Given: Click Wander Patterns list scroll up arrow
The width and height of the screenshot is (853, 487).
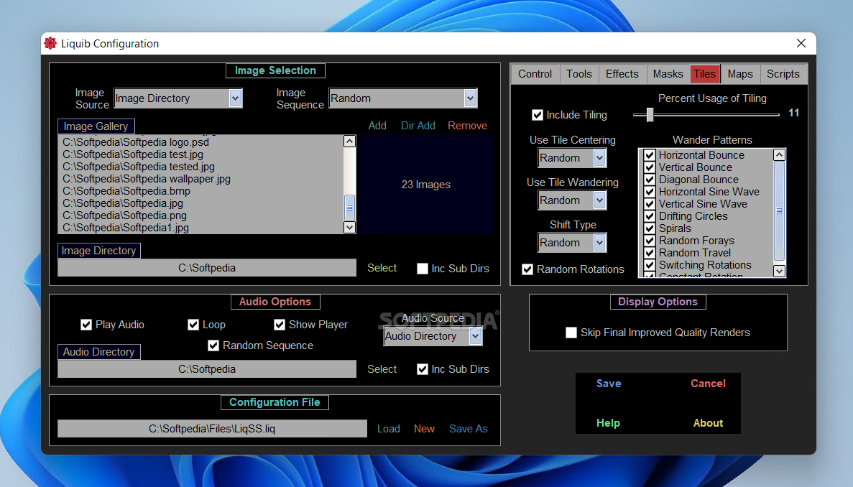Looking at the screenshot, I should (x=779, y=155).
